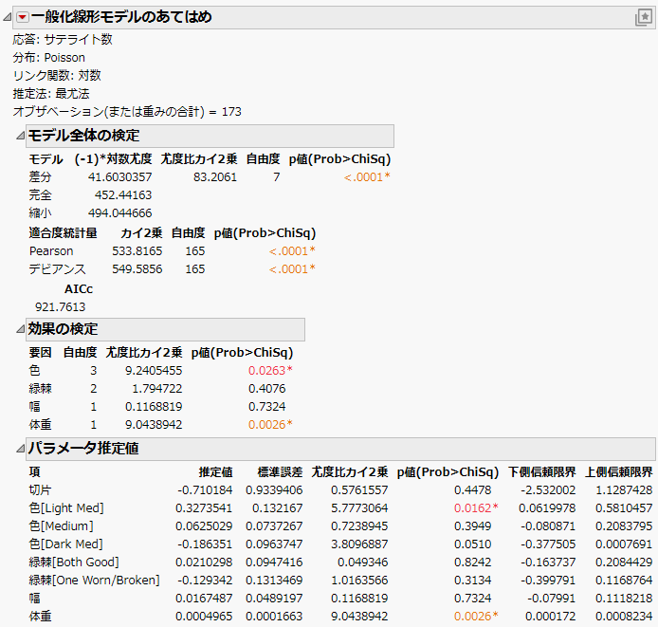Select the 体重 row in 効果の検定
Viewport: 658px width, 627px height.
(x=41, y=424)
